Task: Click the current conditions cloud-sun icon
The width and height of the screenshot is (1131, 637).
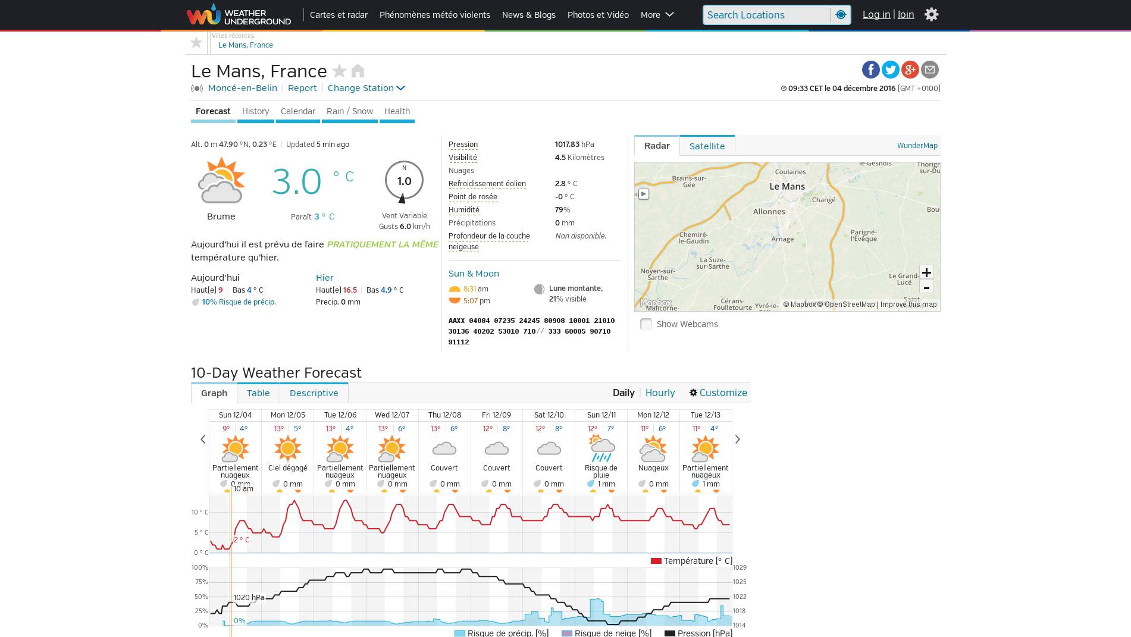Action: pos(221,181)
